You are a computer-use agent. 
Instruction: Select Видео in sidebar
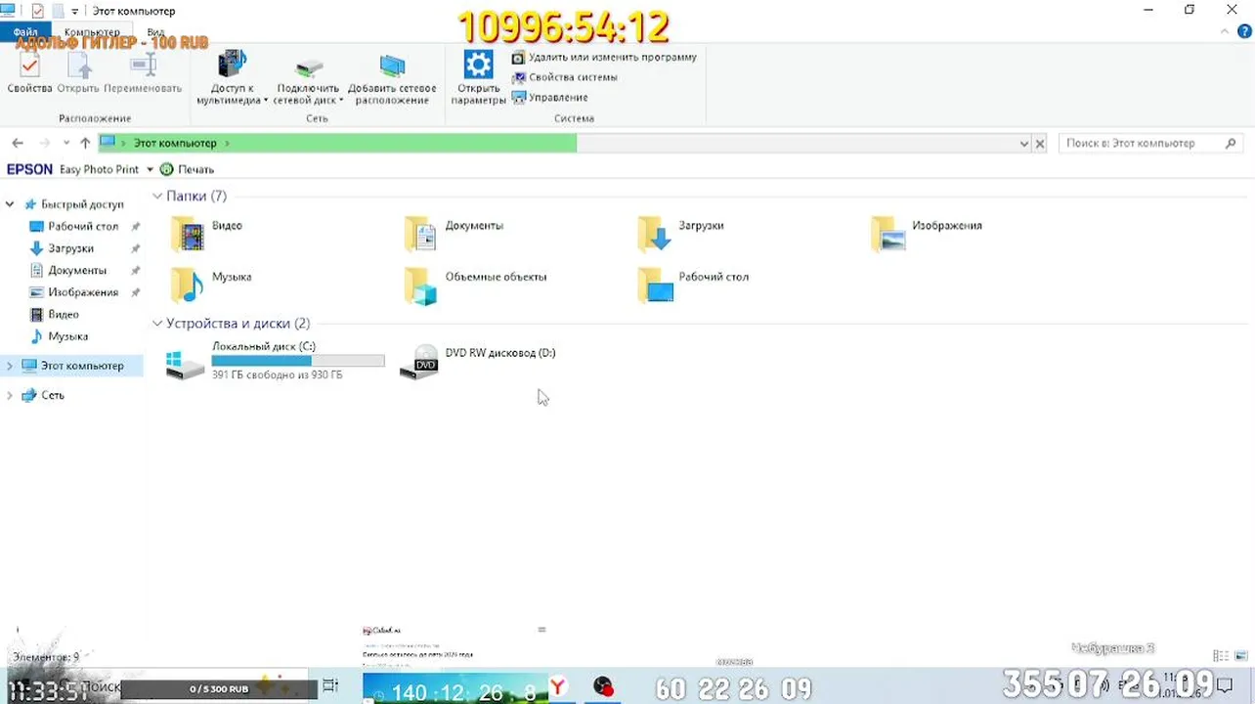click(64, 315)
